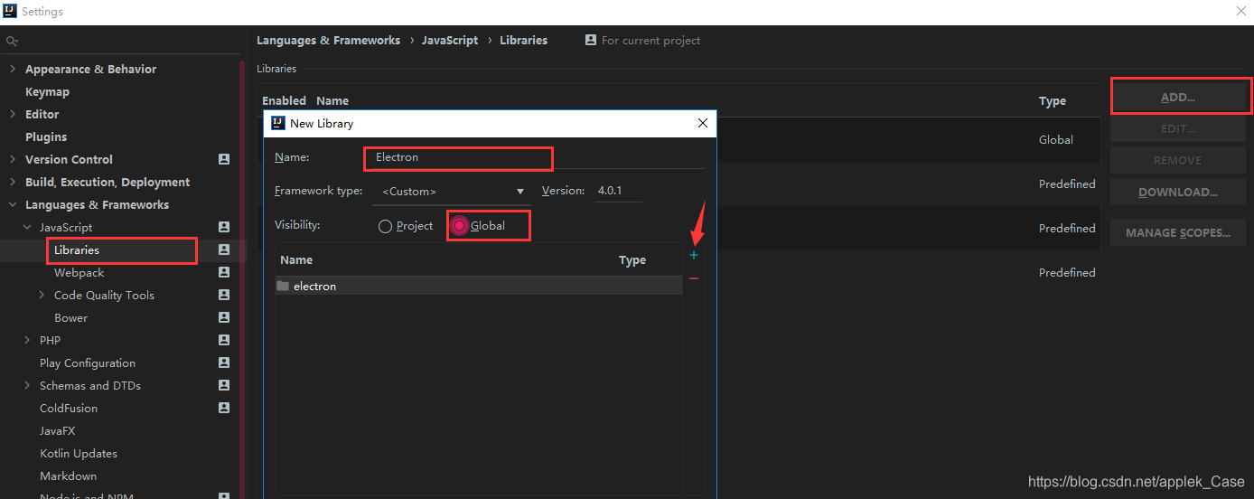This screenshot has width=1254, height=499.
Task: Click the MANAGE SCOPES... button
Action: point(1178,232)
